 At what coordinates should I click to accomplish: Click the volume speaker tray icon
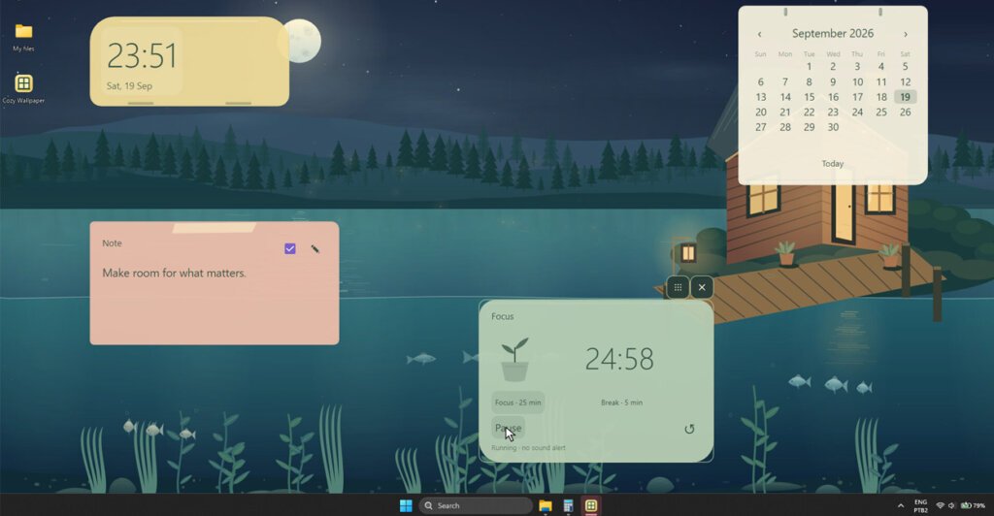click(951, 506)
